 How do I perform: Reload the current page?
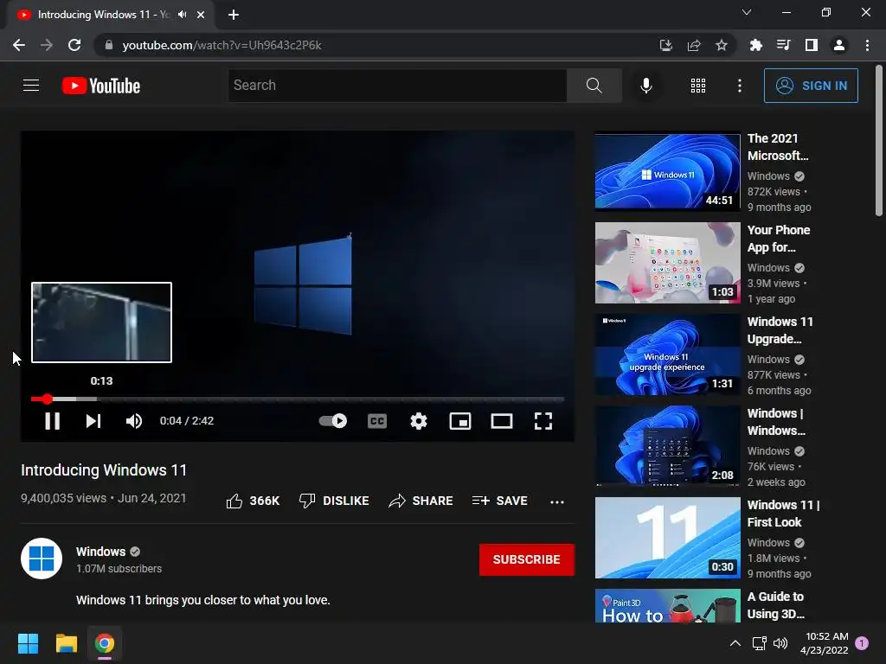[74, 45]
